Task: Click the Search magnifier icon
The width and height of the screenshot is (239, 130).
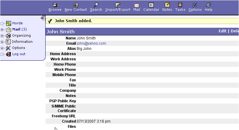Action: pos(96,5)
